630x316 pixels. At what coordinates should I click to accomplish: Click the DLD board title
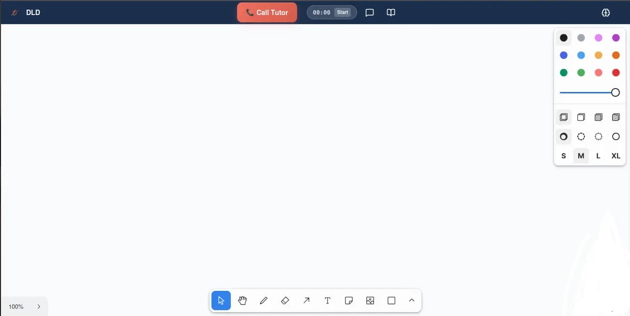click(33, 13)
